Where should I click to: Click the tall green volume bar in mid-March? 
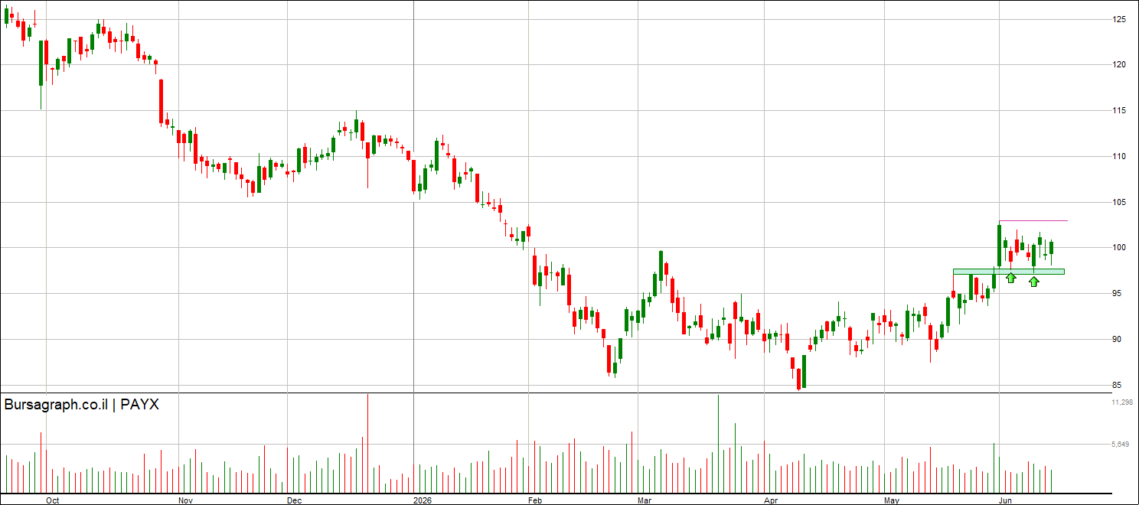tap(718, 444)
